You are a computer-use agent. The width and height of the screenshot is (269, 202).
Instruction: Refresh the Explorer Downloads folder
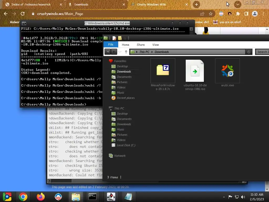[x=249, y=52]
